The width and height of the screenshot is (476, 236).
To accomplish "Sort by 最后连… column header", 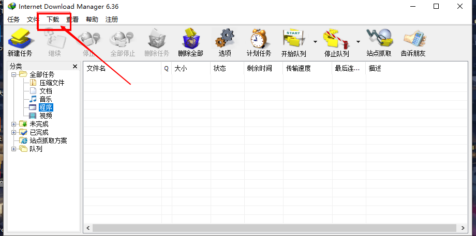I will tap(349, 69).
